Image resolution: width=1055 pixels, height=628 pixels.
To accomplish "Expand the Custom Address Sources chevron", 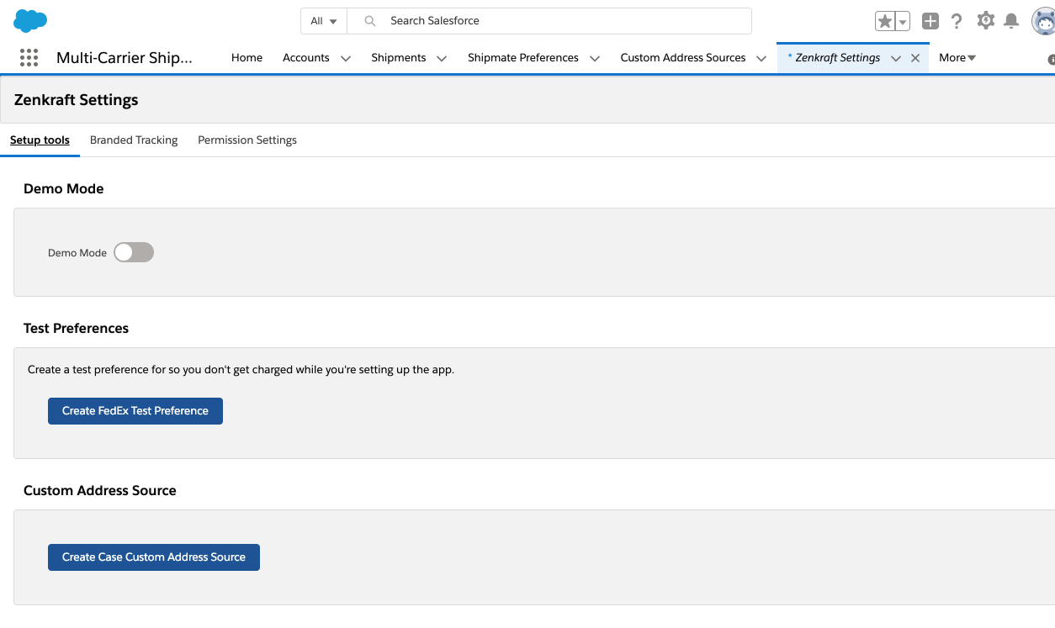I will pyautogui.click(x=761, y=58).
